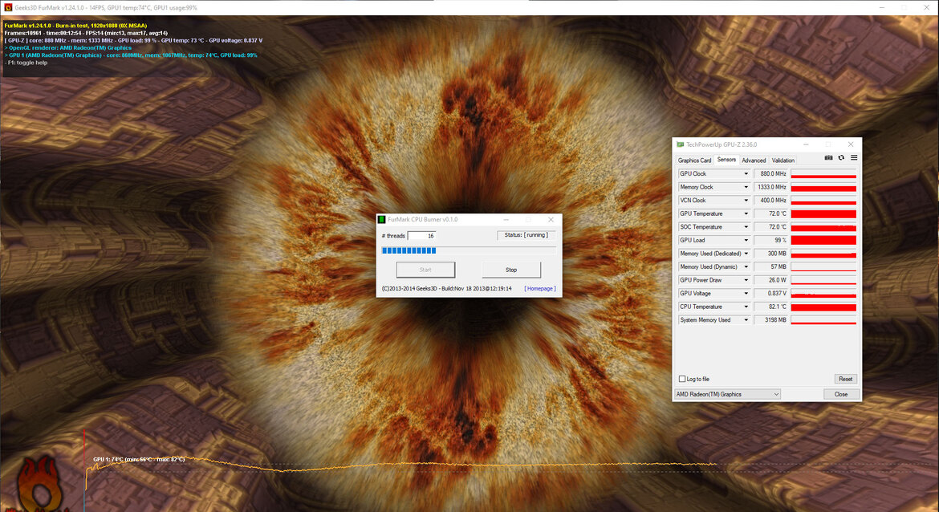Click the Memory Clock value 1333.0 MHz
Viewport: 939px width, 512px height.
(x=771, y=187)
